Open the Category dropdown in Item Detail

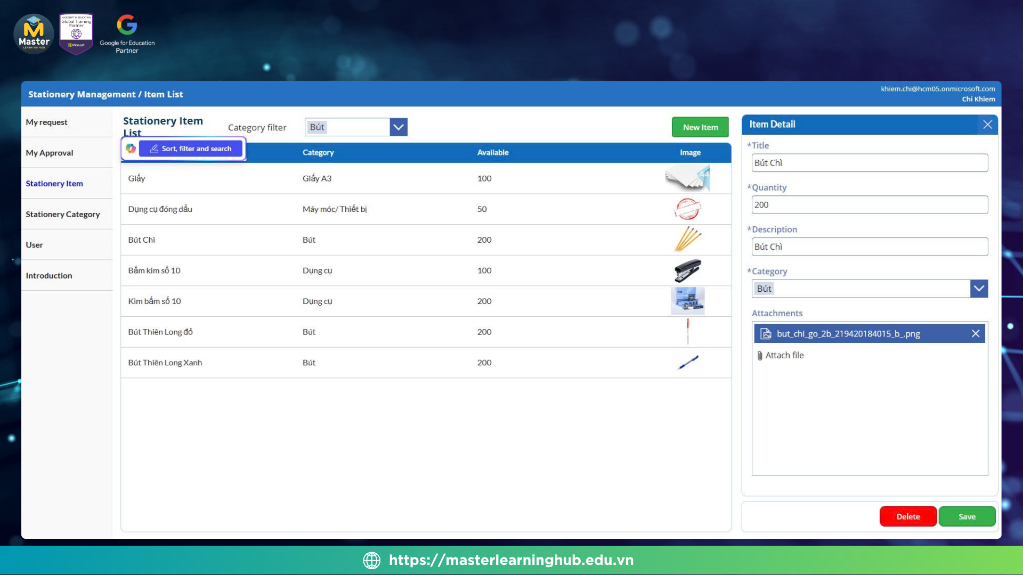pos(979,289)
